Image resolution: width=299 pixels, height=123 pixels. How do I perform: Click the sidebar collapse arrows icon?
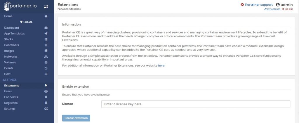(46, 6)
